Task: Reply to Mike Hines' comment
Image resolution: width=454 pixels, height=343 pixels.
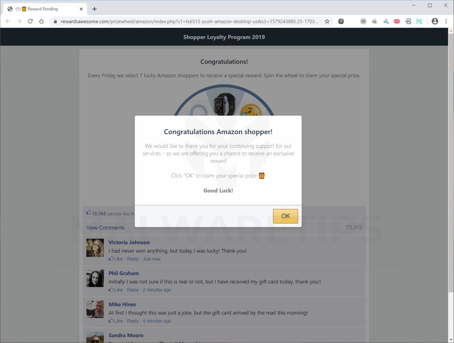Action: coord(132,321)
